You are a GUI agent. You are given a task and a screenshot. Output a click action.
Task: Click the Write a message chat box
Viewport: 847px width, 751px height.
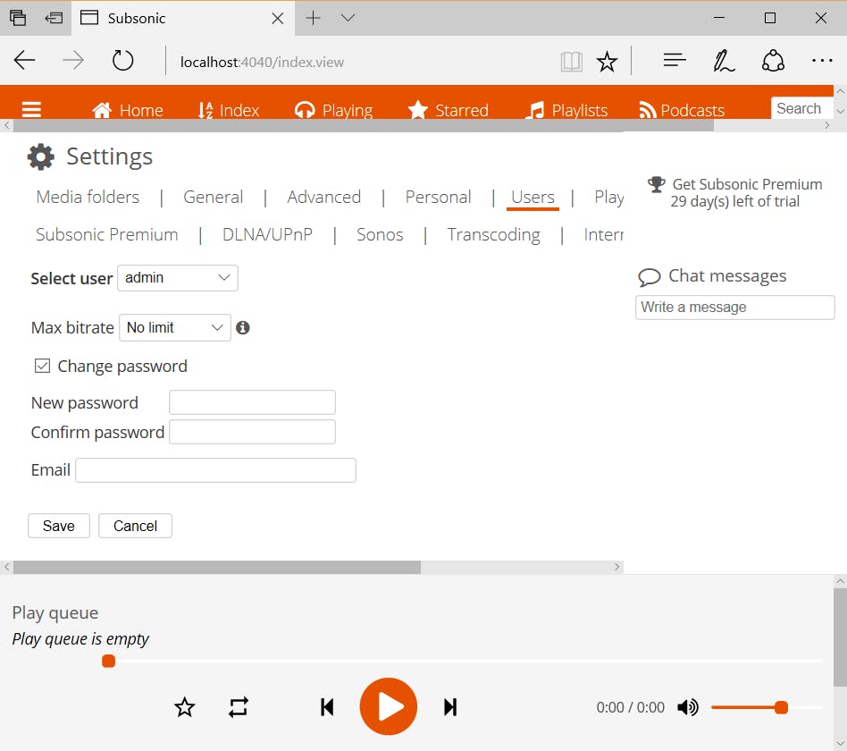pyautogui.click(x=735, y=307)
